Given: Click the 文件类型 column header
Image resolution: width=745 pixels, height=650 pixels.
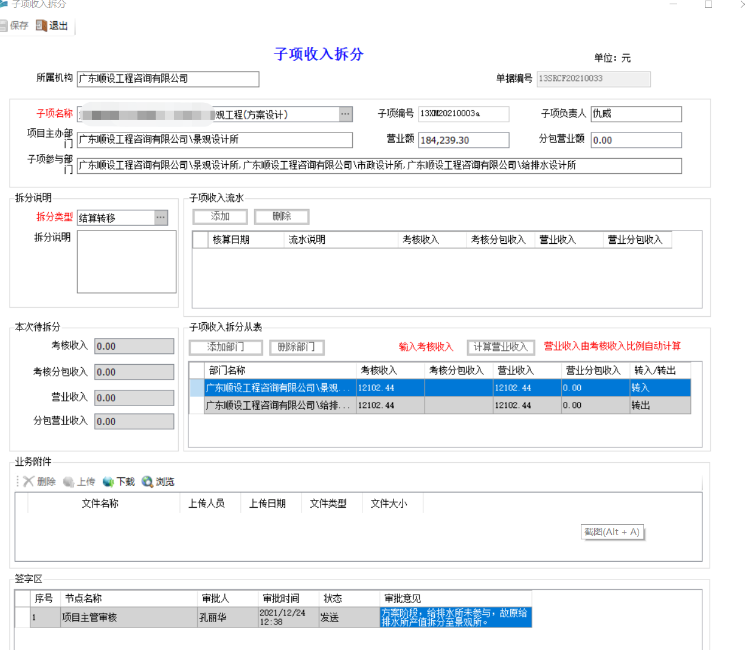Looking at the screenshot, I should (x=332, y=503).
